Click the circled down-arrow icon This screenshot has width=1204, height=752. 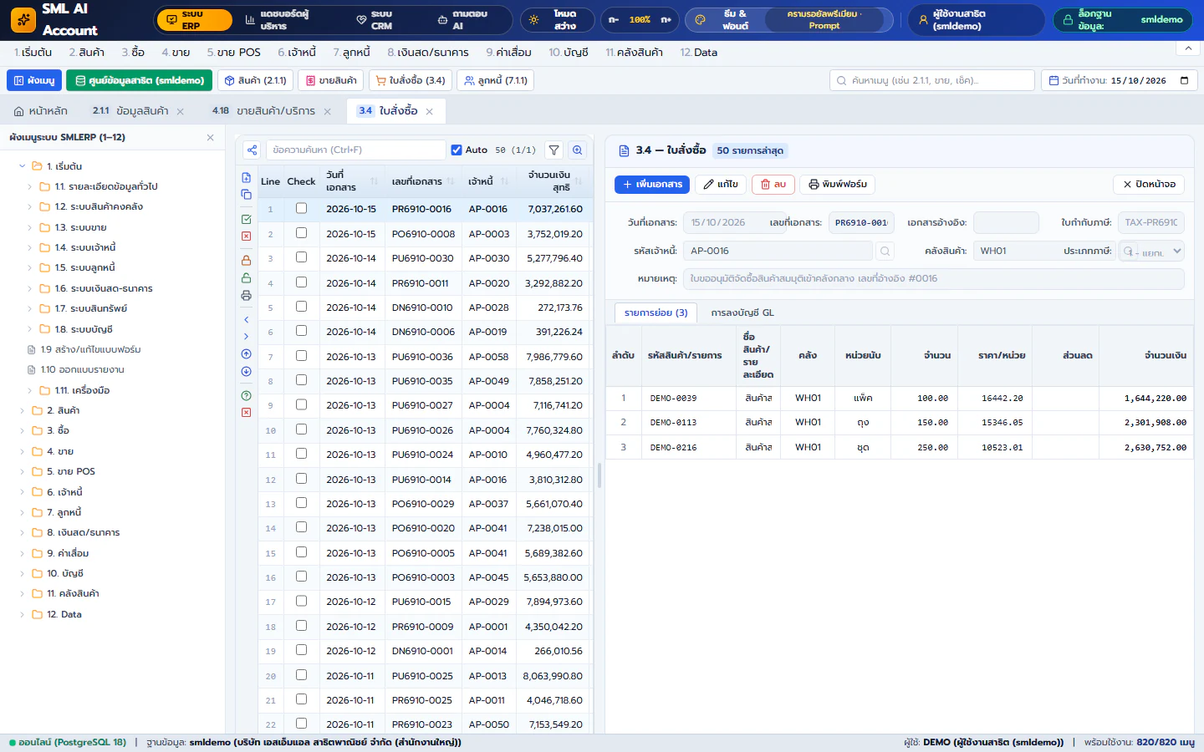[246, 372]
